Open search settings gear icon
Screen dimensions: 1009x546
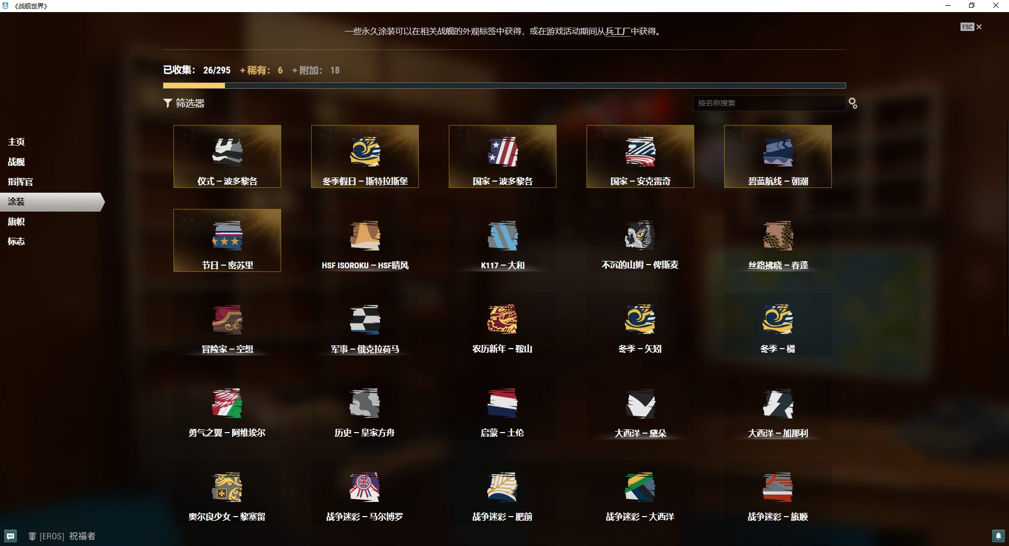tap(853, 103)
